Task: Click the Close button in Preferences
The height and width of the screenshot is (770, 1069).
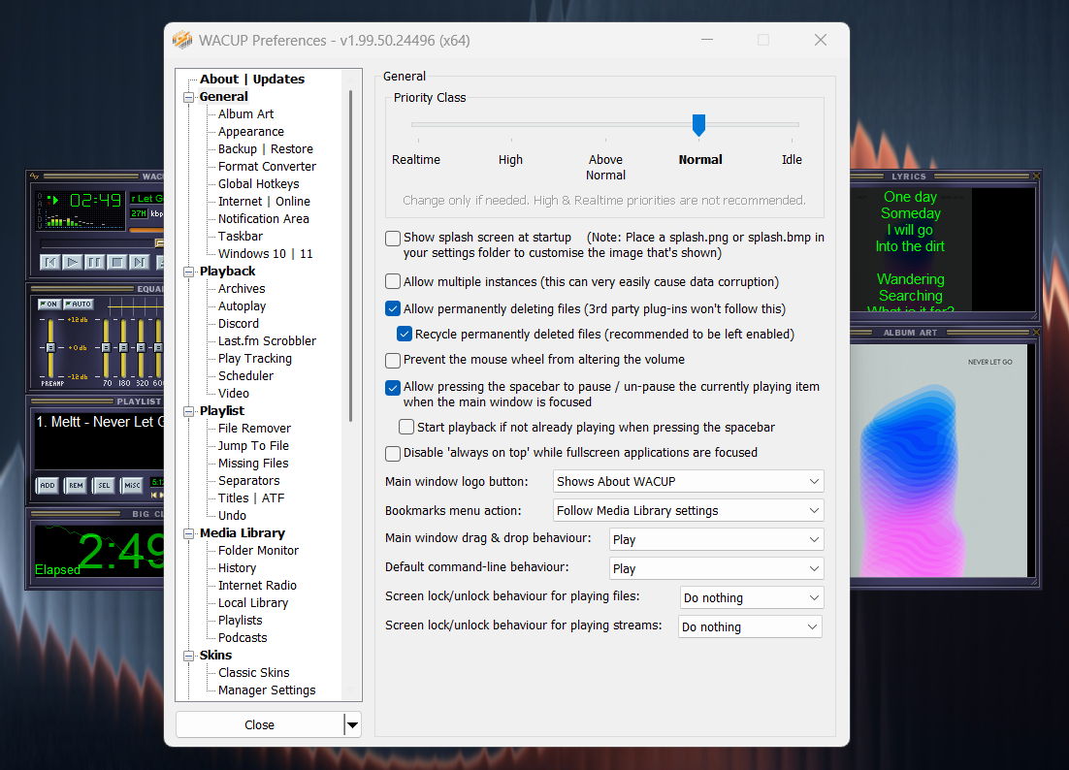Action: click(x=260, y=725)
